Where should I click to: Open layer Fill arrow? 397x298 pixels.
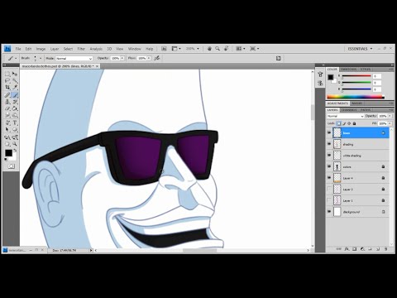(x=390, y=123)
